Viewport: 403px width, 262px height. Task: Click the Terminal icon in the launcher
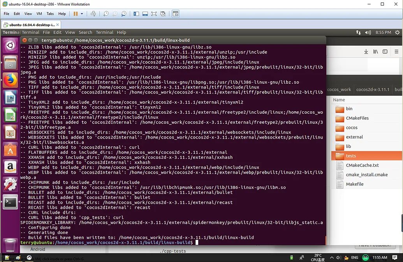pyautogui.click(x=10, y=202)
